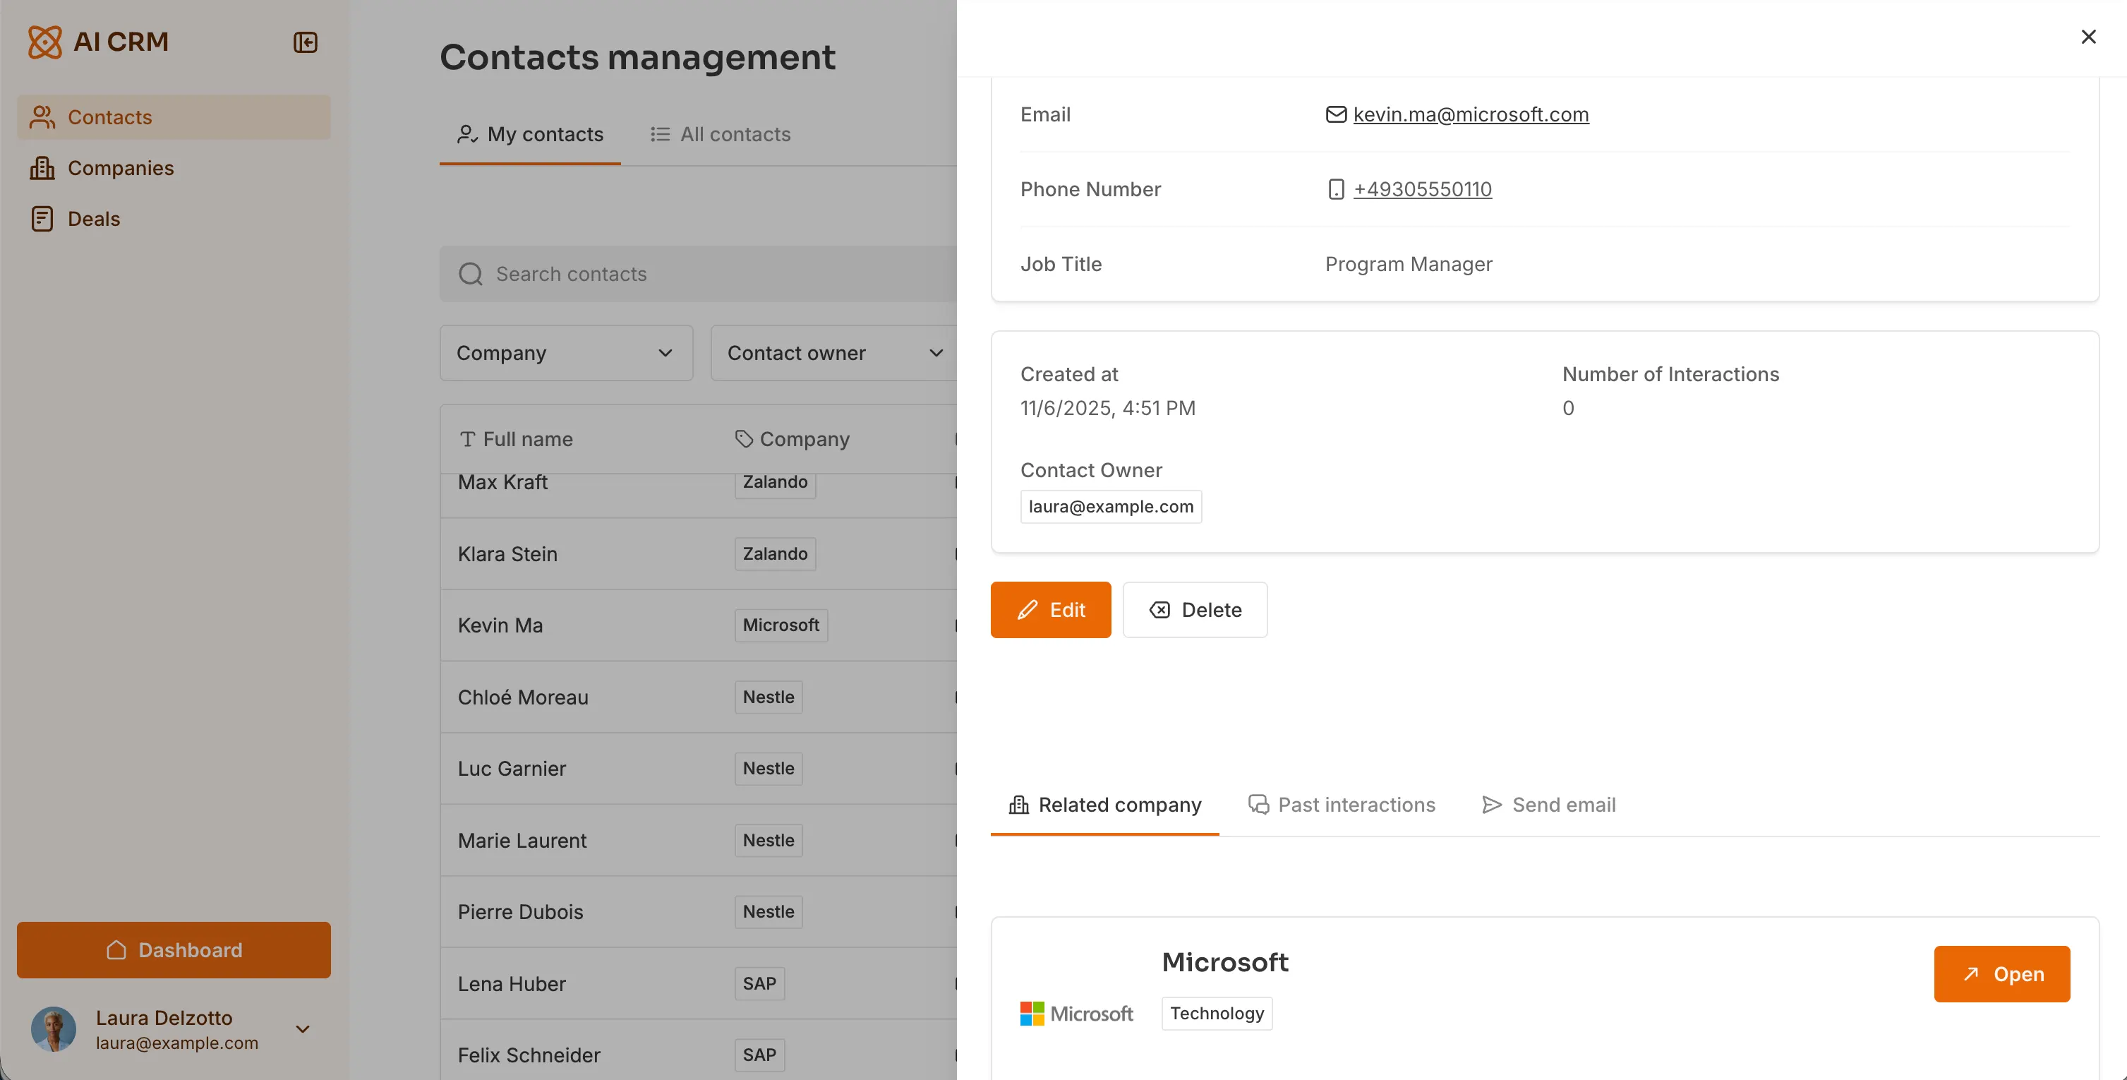The height and width of the screenshot is (1080, 2127).
Task: Collapse the sidebar with the panel icon
Action: coord(305,42)
